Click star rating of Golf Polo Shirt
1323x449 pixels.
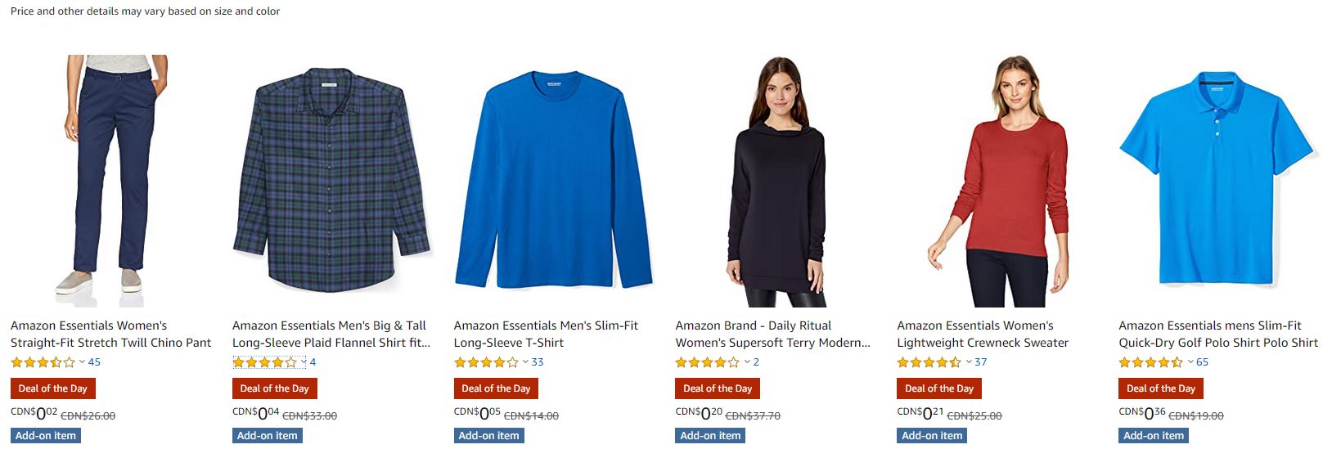1151,362
